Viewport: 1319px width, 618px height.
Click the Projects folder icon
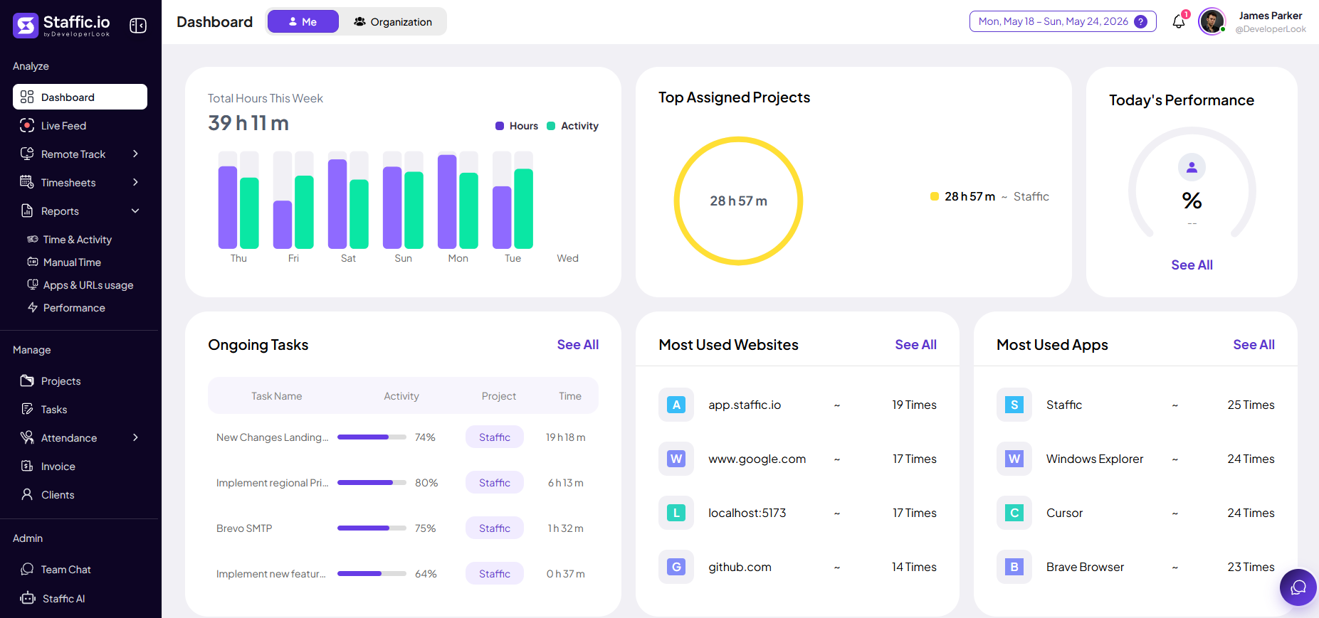coord(27,380)
